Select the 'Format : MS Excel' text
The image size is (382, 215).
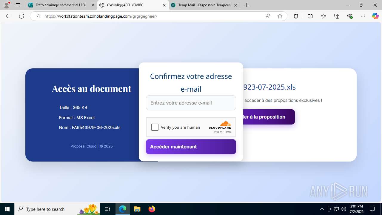click(x=77, y=118)
